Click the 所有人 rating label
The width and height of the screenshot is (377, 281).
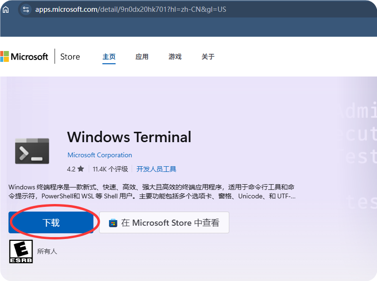[x=47, y=251]
